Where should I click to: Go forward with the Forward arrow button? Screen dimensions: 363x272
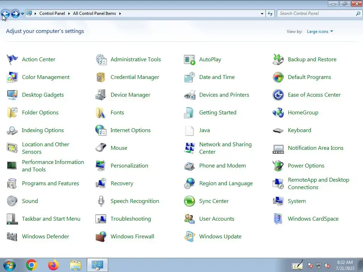(x=15, y=14)
